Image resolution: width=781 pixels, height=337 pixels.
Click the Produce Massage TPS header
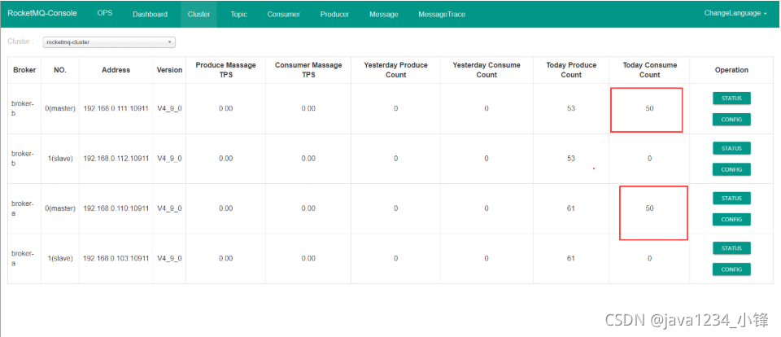coord(225,70)
